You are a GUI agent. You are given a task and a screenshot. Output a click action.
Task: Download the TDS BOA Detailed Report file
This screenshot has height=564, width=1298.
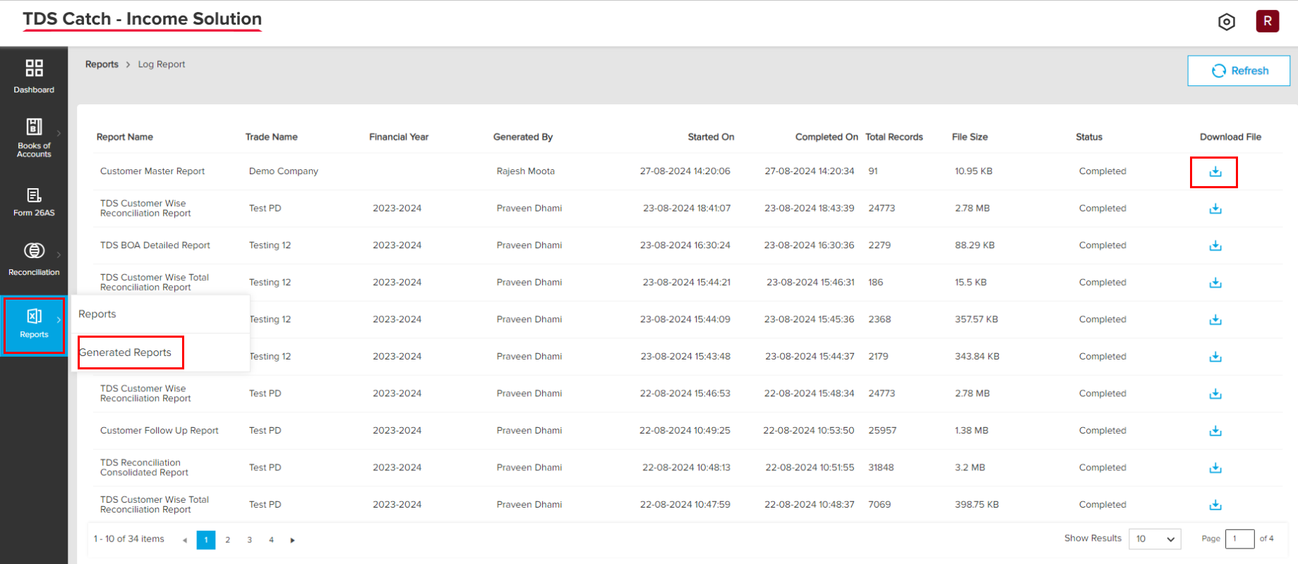coord(1215,245)
